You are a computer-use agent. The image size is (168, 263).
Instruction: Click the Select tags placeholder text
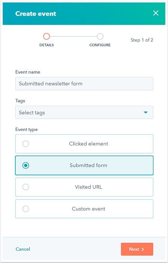point(32,113)
